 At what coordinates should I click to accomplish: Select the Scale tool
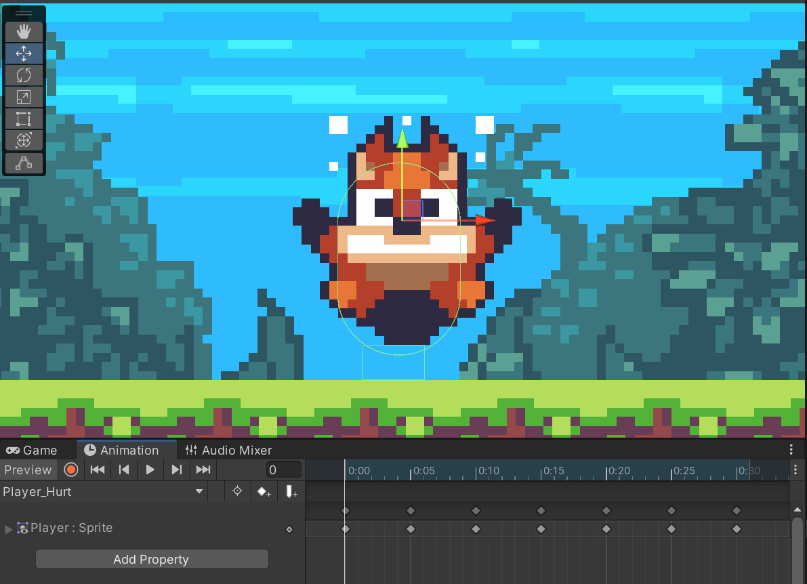(x=24, y=97)
